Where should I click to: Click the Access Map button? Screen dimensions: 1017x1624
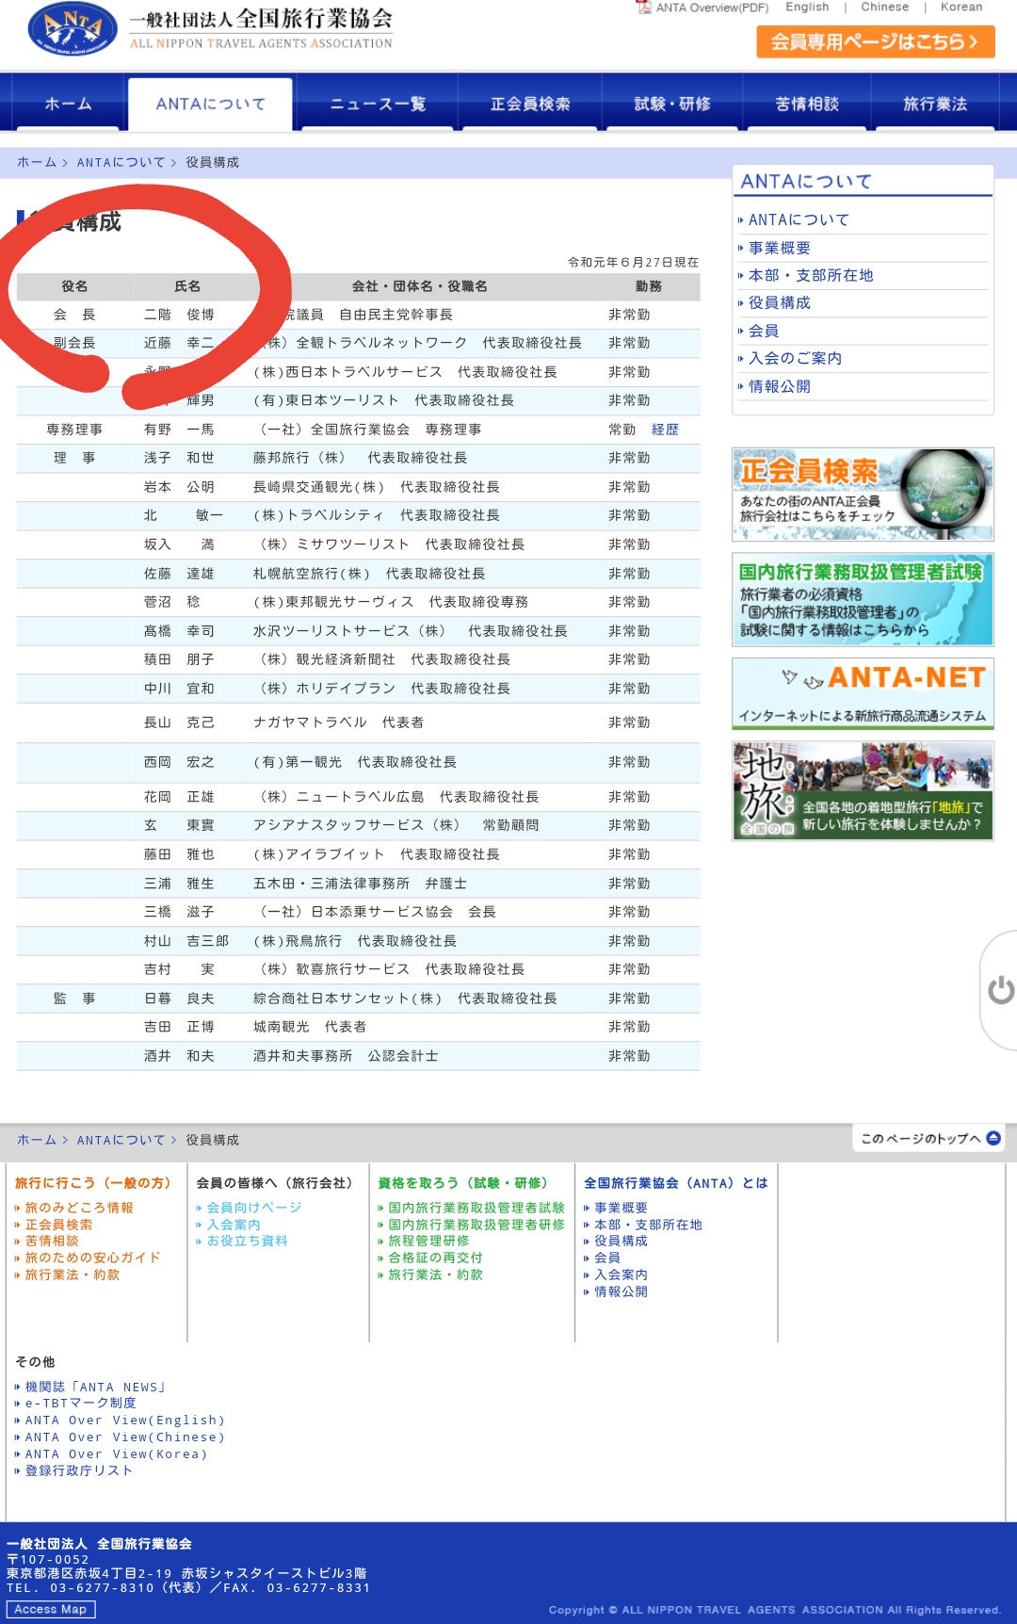51,1610
